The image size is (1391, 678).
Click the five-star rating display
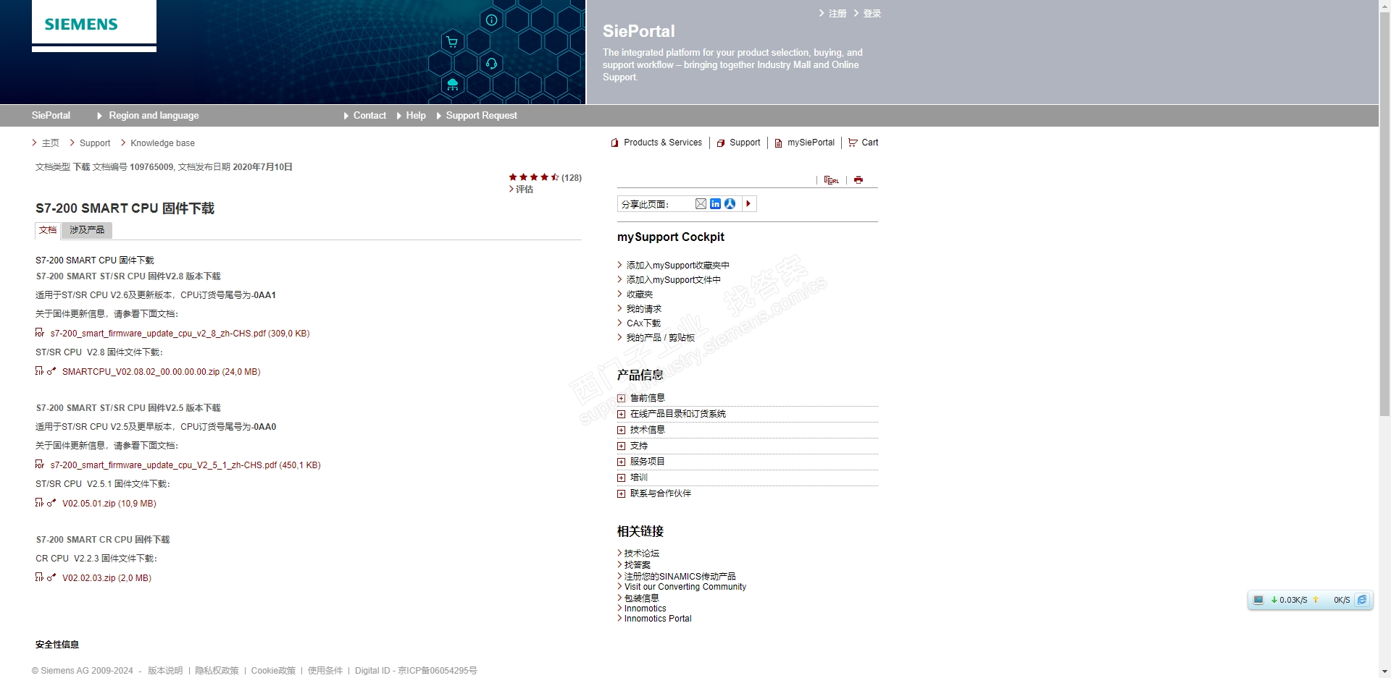534,177
